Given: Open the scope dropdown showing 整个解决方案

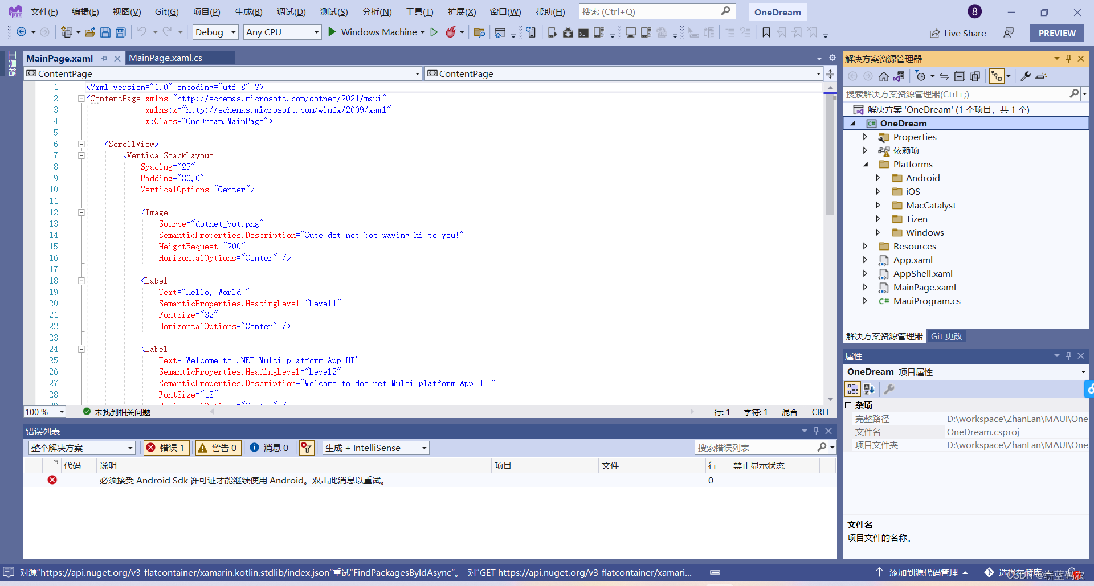Looking at the screenshot, I should [81, 448].
